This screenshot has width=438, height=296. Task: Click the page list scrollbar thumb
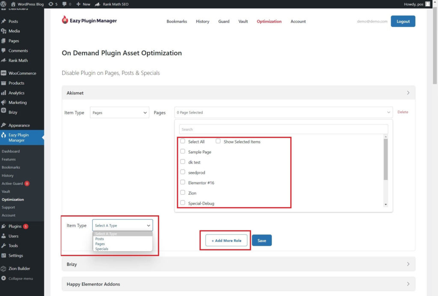tap(386, 159)
